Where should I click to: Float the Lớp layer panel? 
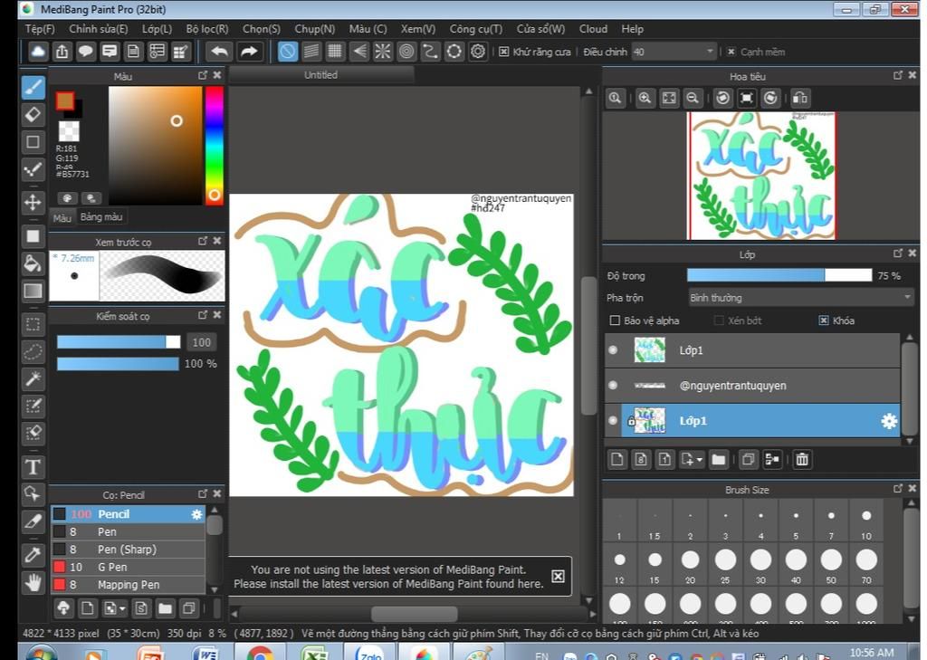(898, 253)
